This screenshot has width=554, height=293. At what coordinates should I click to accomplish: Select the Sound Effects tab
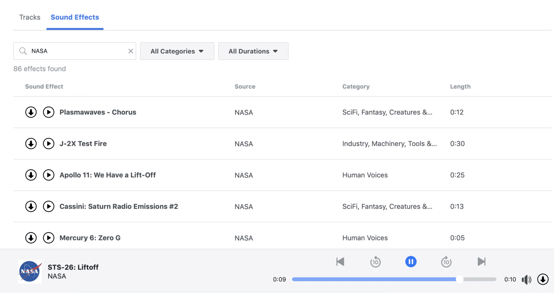75,17
